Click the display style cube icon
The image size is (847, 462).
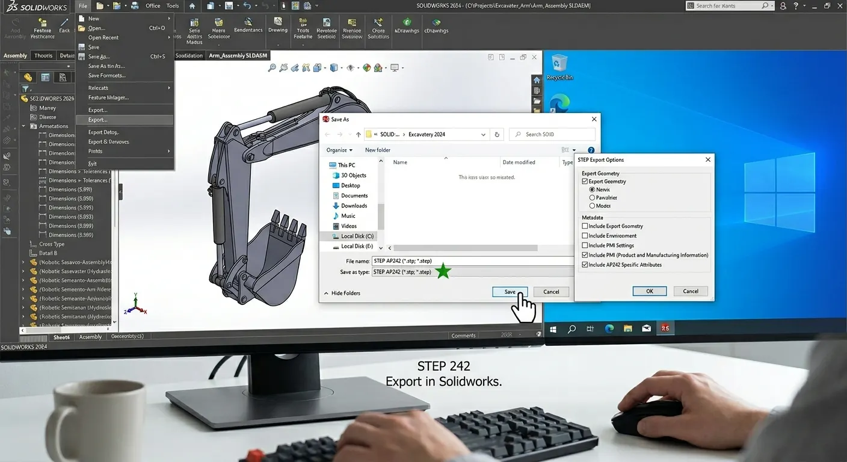tap(334, 68)
